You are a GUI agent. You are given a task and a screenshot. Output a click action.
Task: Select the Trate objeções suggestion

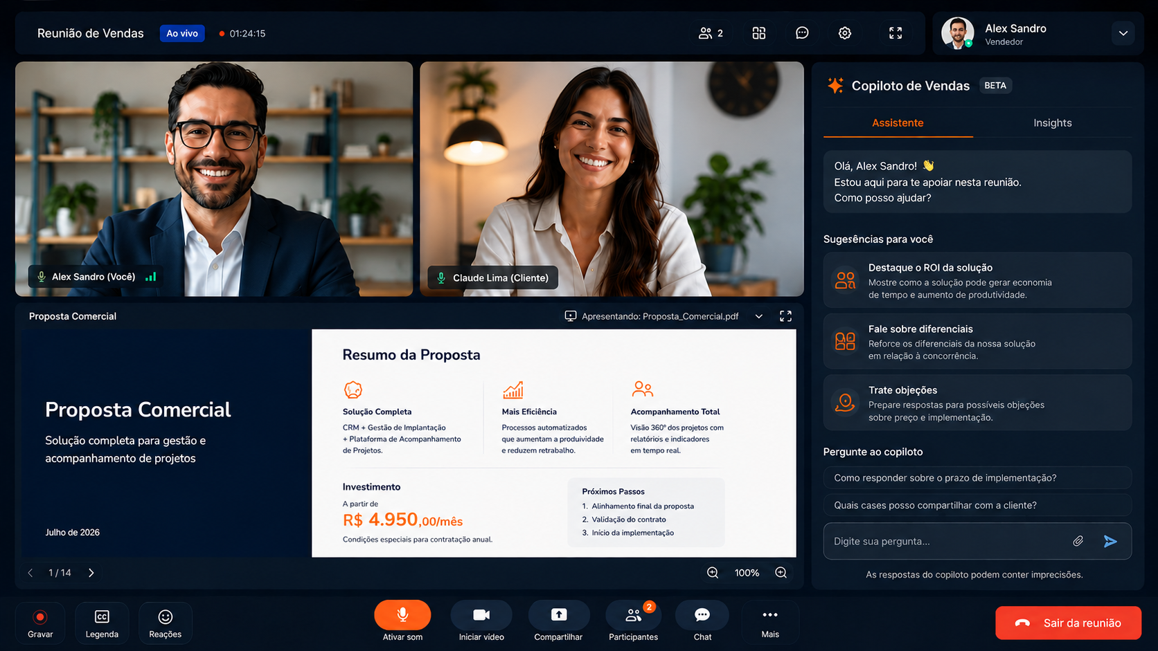[977, 403]
